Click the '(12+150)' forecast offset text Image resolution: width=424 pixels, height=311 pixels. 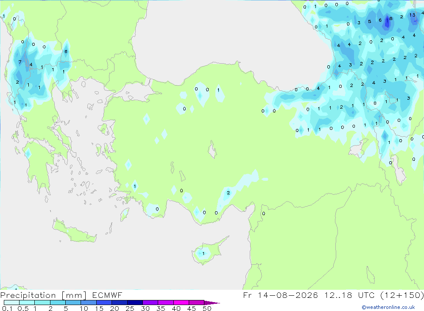point(402,295)
